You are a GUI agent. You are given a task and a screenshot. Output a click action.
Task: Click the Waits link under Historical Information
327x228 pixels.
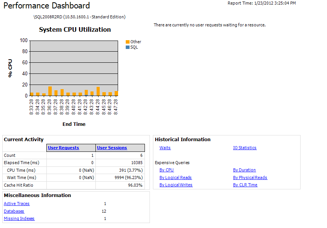[x=165, y=148]
